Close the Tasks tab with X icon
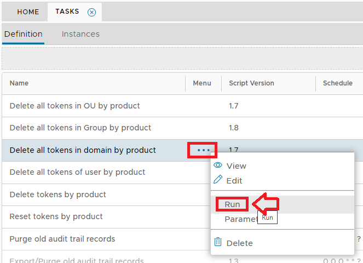Viewport: 363px width, 263px height. [92, 12]
